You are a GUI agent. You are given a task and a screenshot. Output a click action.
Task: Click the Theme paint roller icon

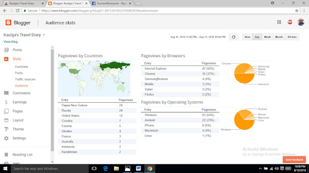6,129
